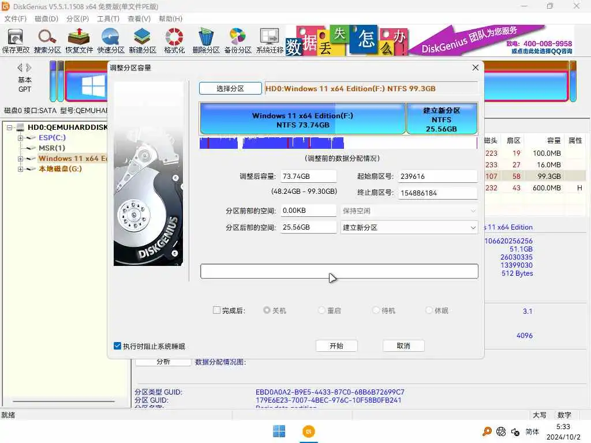This screenshot has height=443, width=591.
Task: Click the System Migration (系统迁移) icon
Action: coord(270,41)
